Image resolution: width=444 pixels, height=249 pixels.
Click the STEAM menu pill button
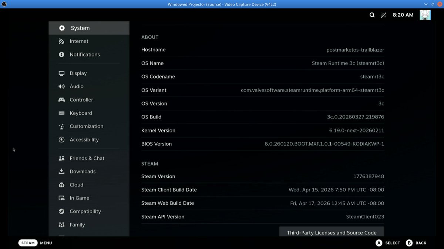[x=28, y=243]
